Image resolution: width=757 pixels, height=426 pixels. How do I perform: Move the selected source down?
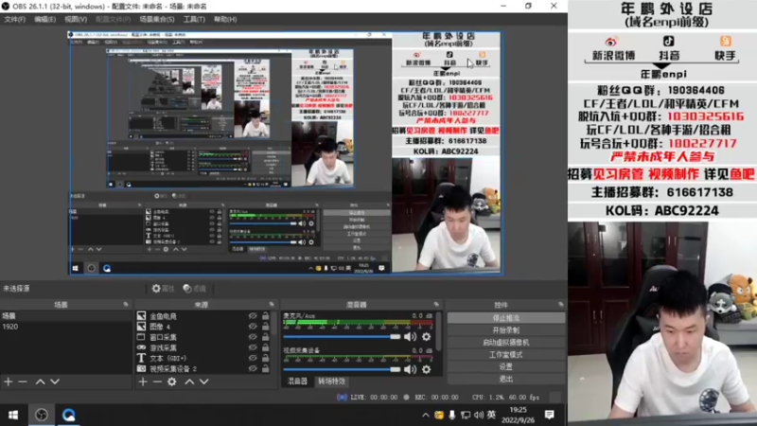[x=203, y=382]
